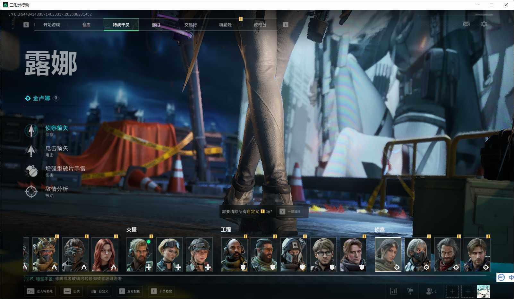
Task: Switch to the 仓库 tab
Action: (x=86, y=25)
